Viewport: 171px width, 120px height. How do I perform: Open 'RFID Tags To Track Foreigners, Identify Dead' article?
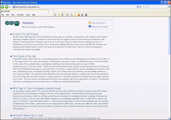click(x=37, y=88)
